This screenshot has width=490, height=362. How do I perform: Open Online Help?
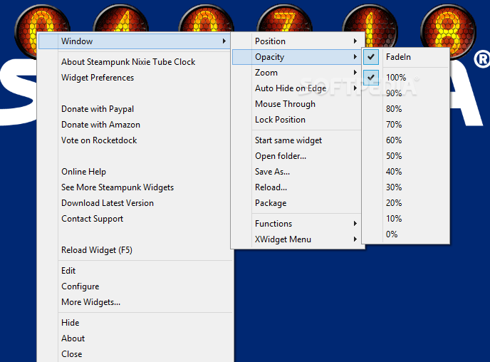[x=135, y=171]
